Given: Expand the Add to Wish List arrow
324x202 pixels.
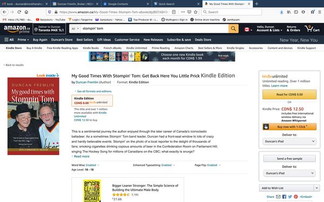Looking at the screenshot, I should [x=316, y=188].
